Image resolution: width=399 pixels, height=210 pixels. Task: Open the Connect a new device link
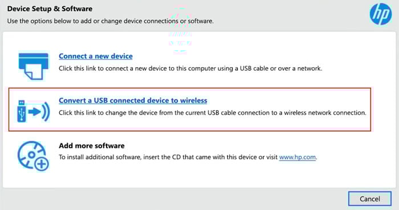[96, 56]
